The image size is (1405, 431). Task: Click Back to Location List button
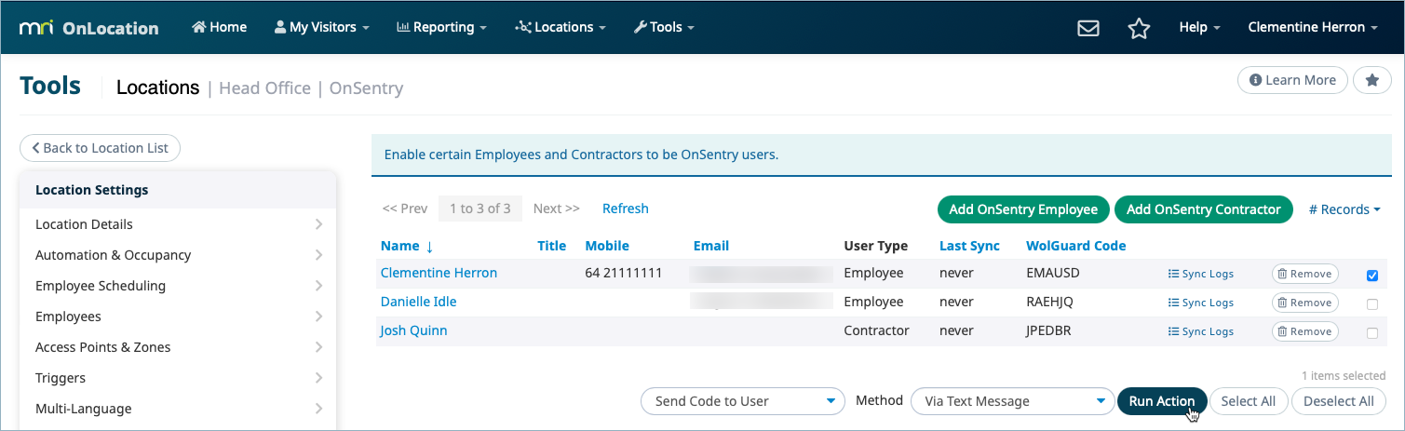point(100,148)
